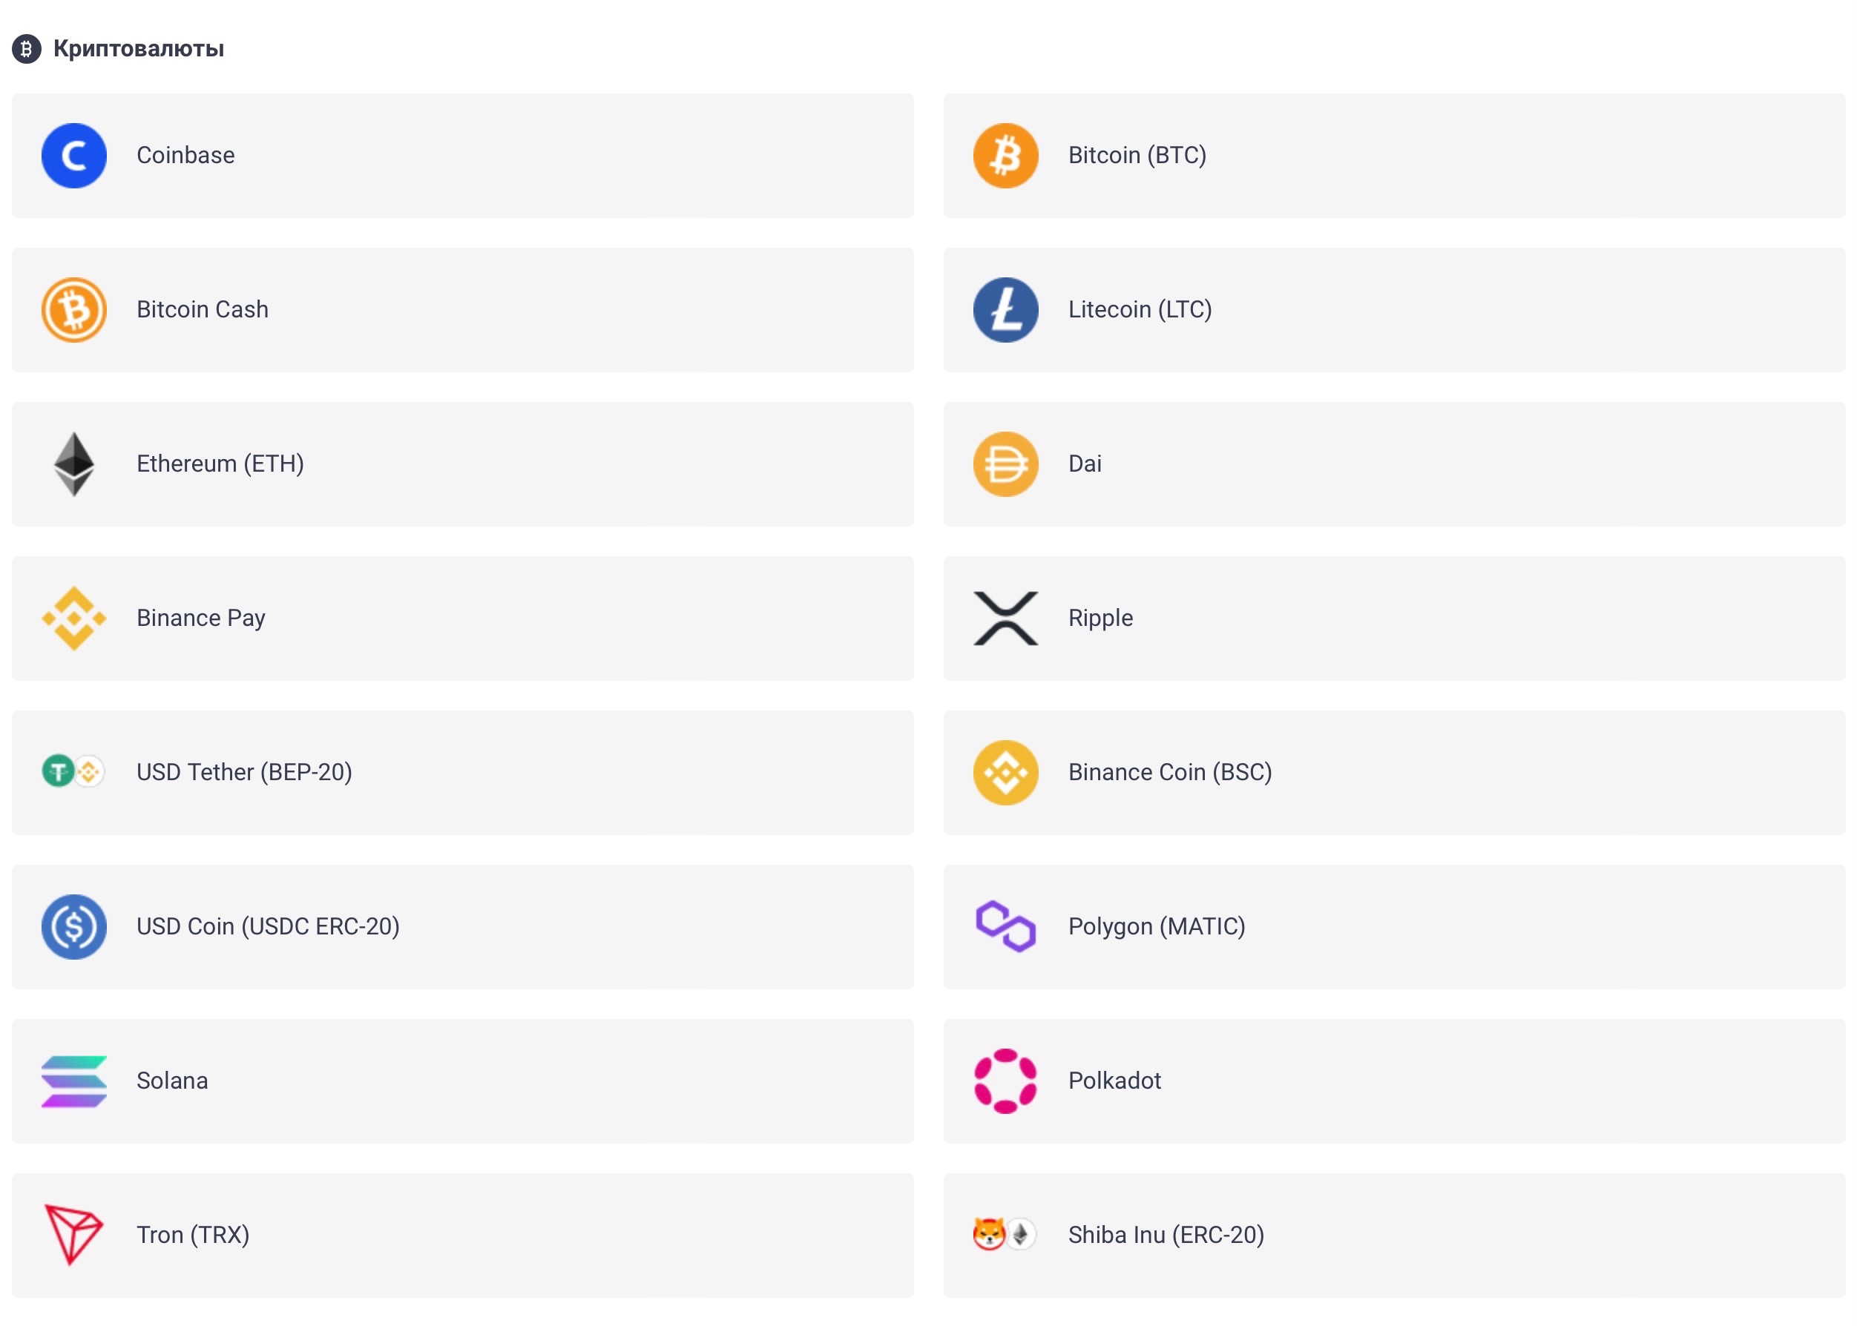Select the orange Bitcoin (BTC) icon

tap(1005, 155)
